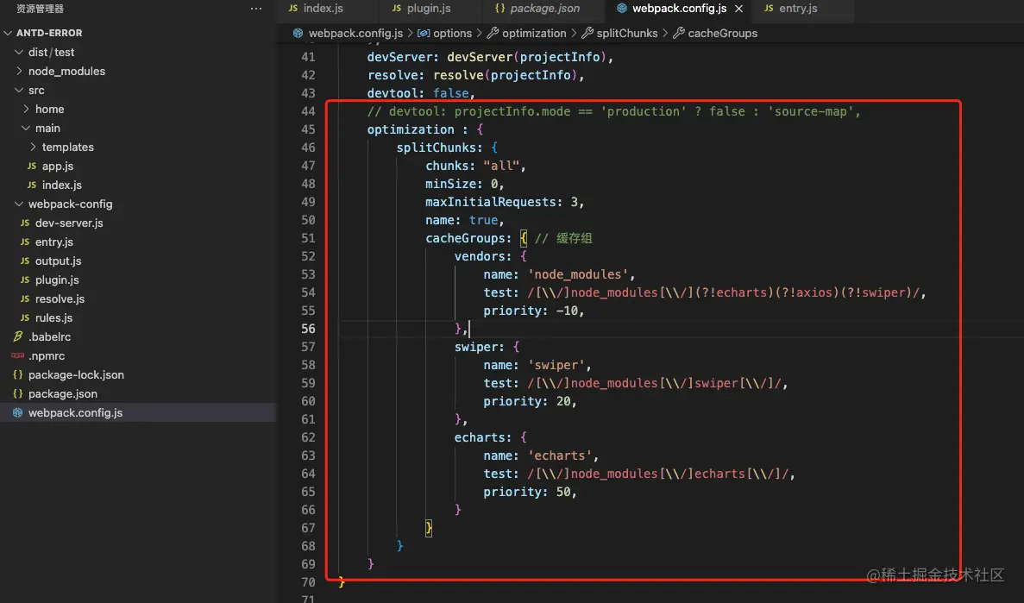
Task: Click the 资源管理器 explorer title
Action: pos(40,9)
